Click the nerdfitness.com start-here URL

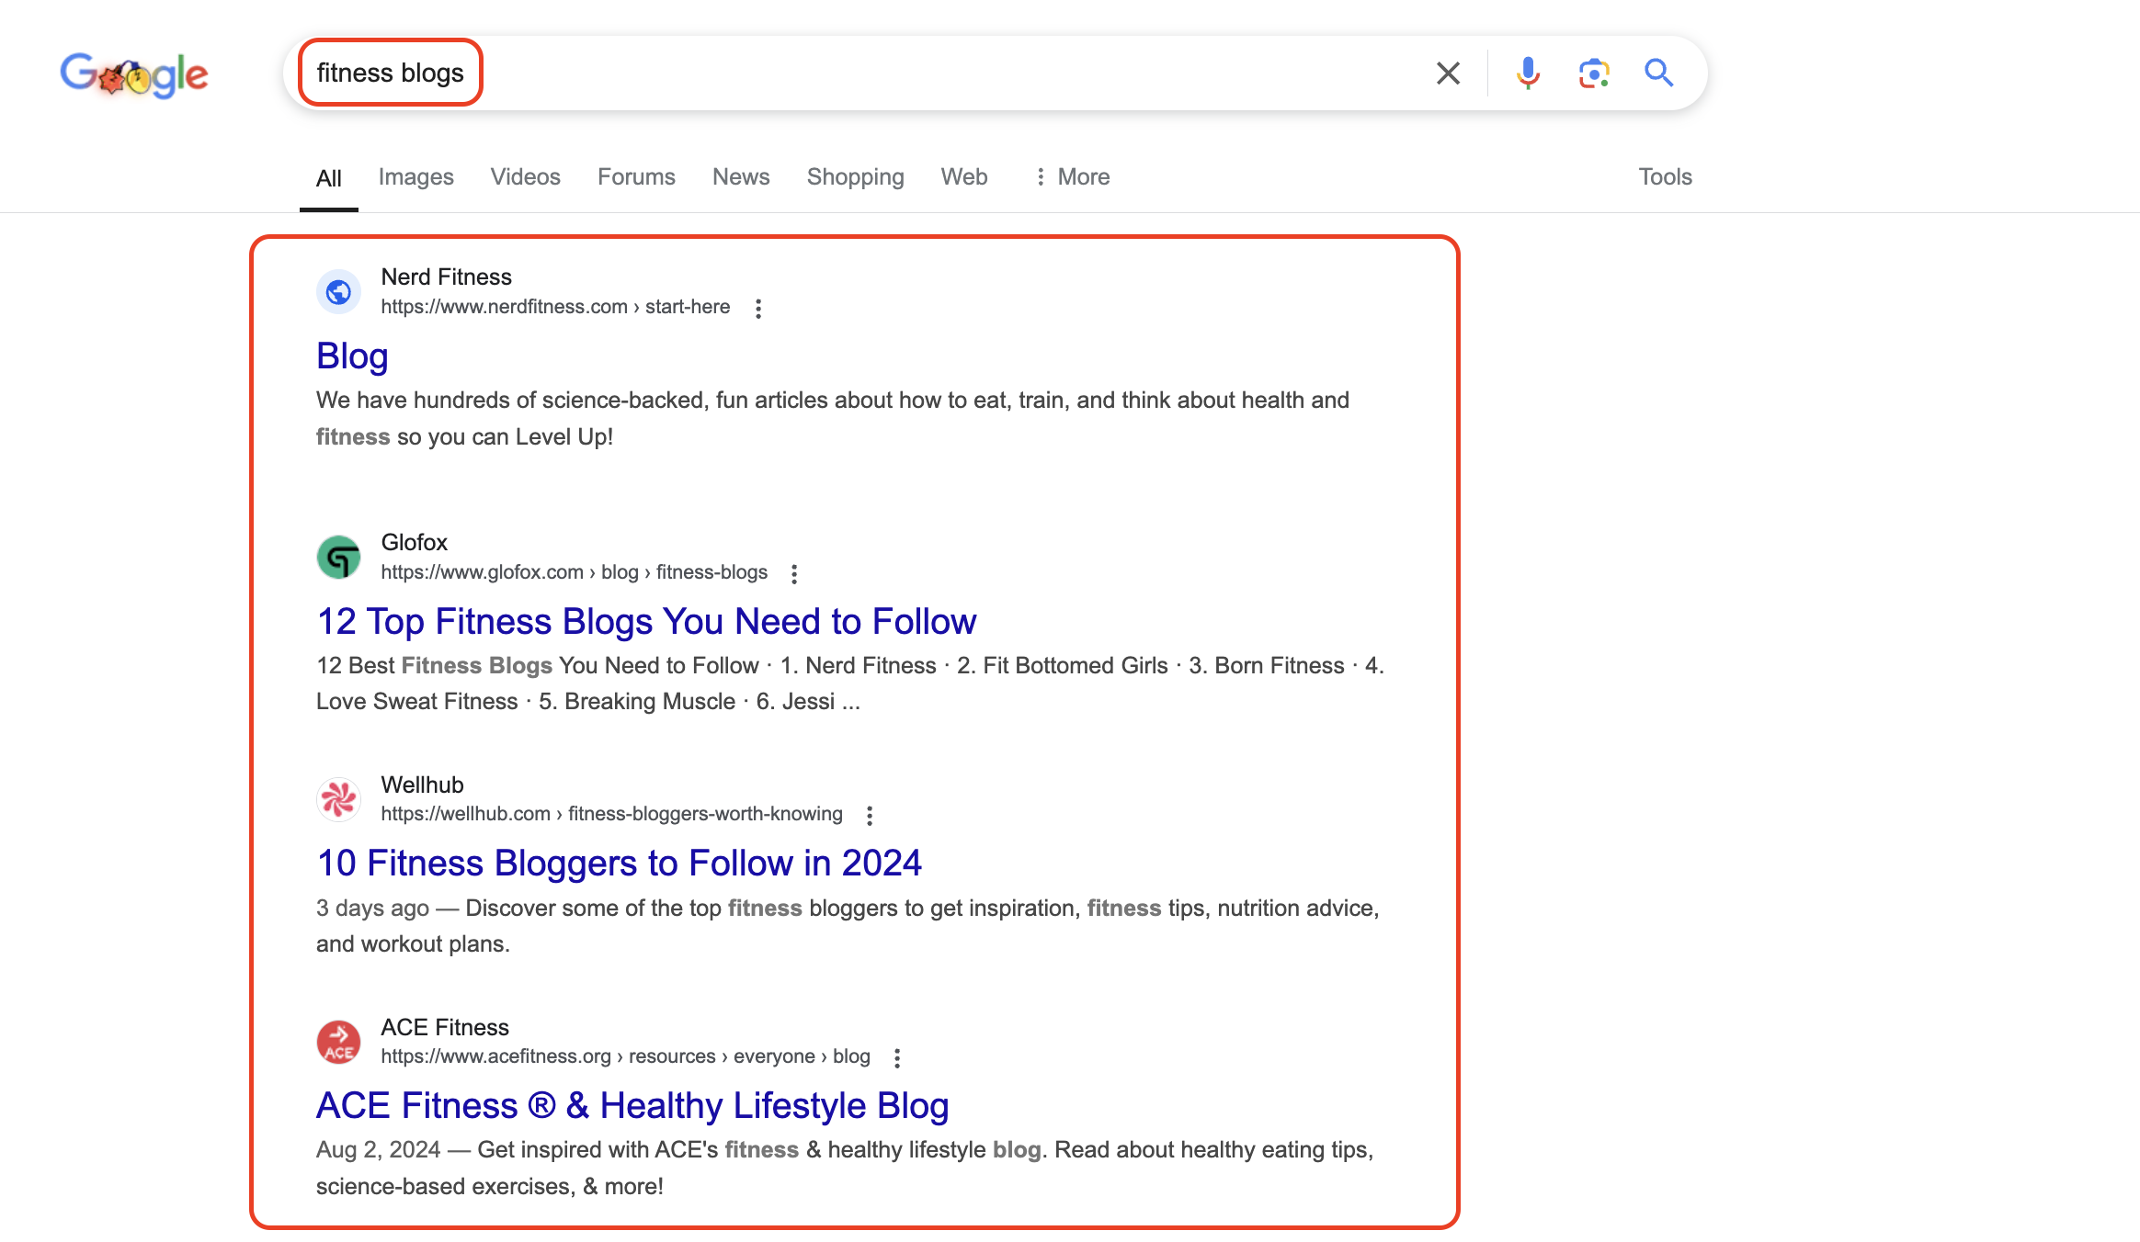(555, 307)
